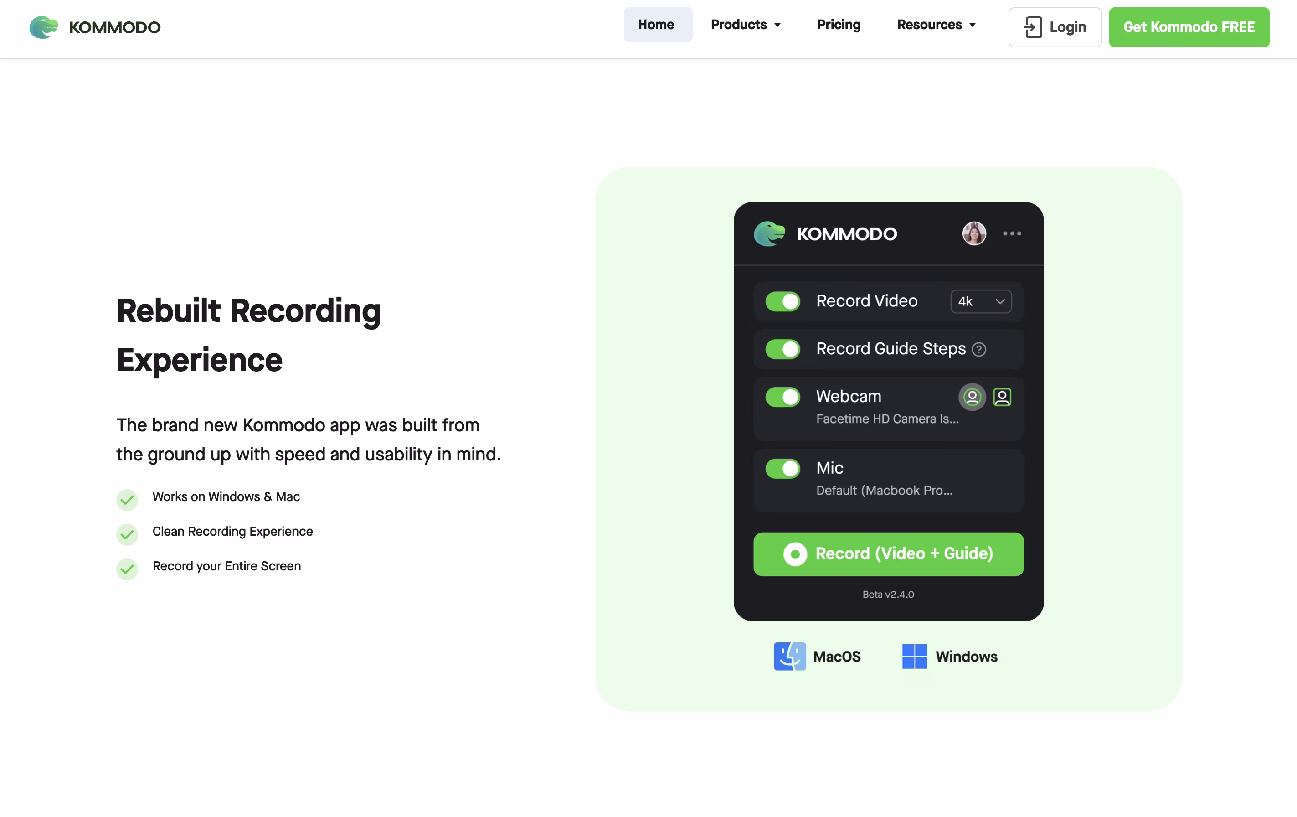Click the Login button

coord(1054,27)
